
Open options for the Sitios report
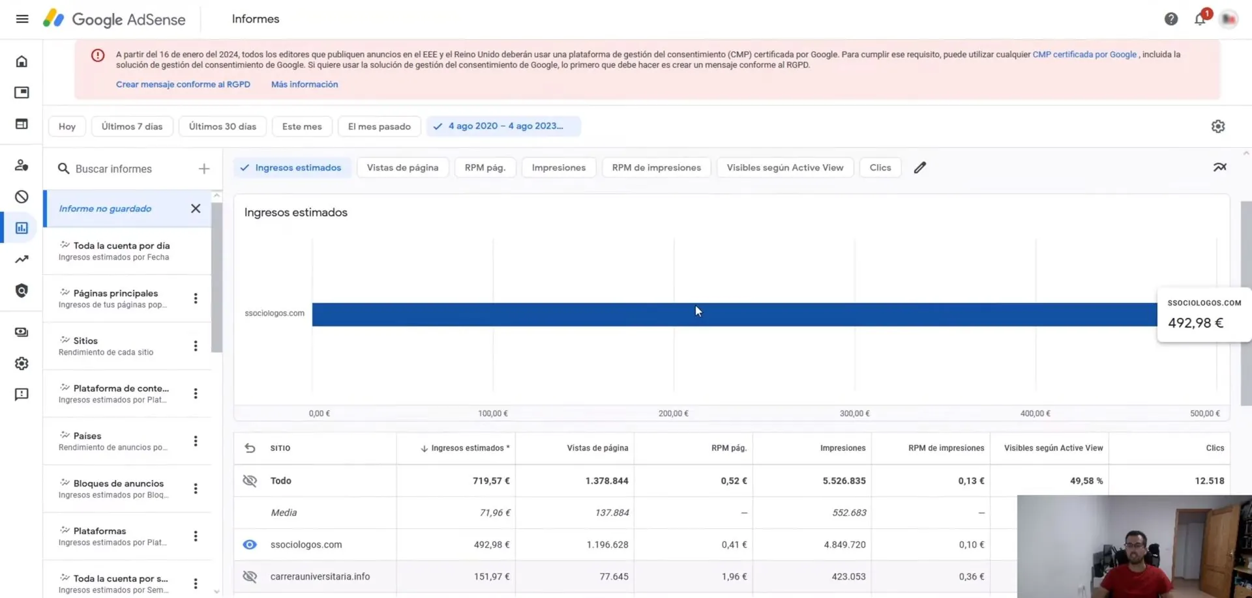point(196,346)
